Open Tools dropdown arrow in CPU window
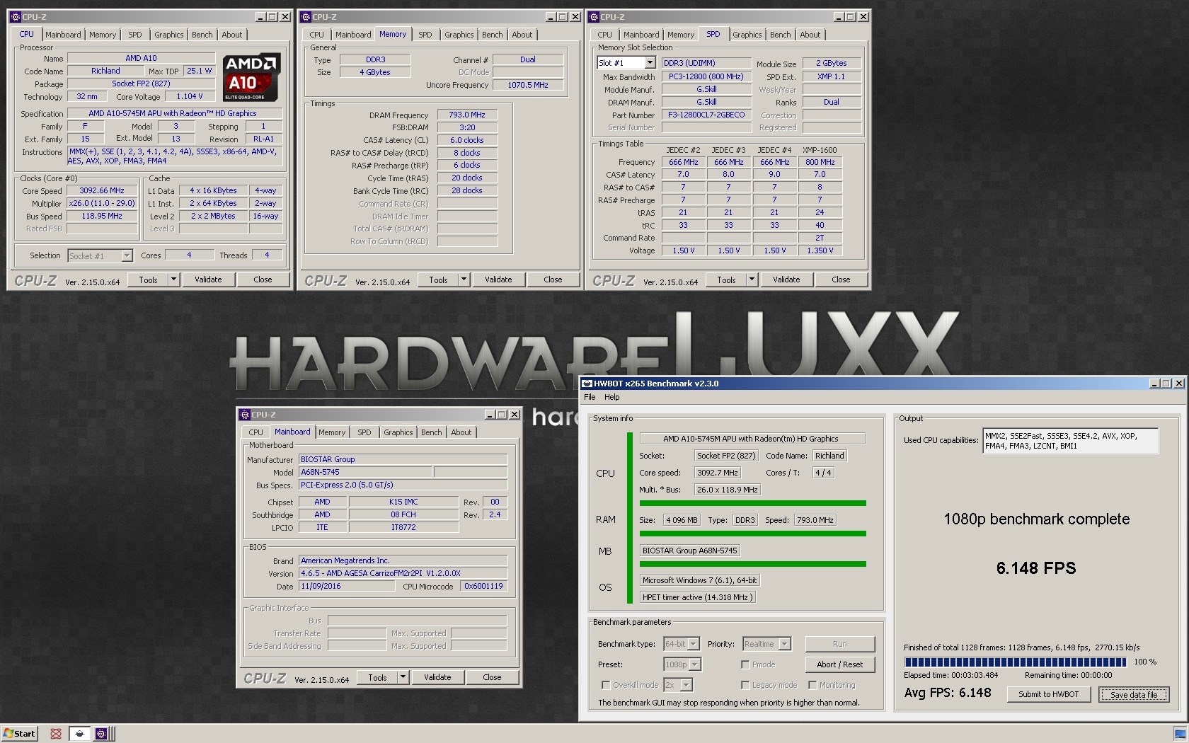This screenshot has width=1189, height=743. (x=173, y=280)
